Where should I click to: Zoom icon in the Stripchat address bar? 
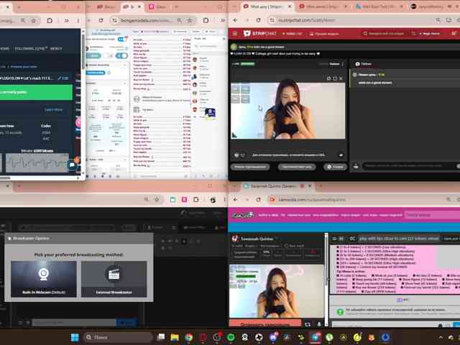(x=438, y=20)
